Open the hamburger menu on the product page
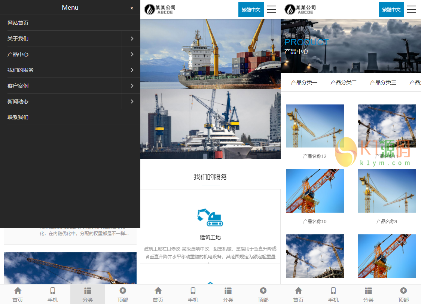 click(x=412, y=9)
